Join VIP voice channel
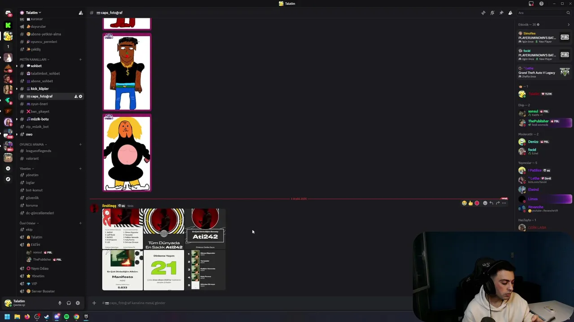Viewport: 574px width, 322px height. coord(51,284)
